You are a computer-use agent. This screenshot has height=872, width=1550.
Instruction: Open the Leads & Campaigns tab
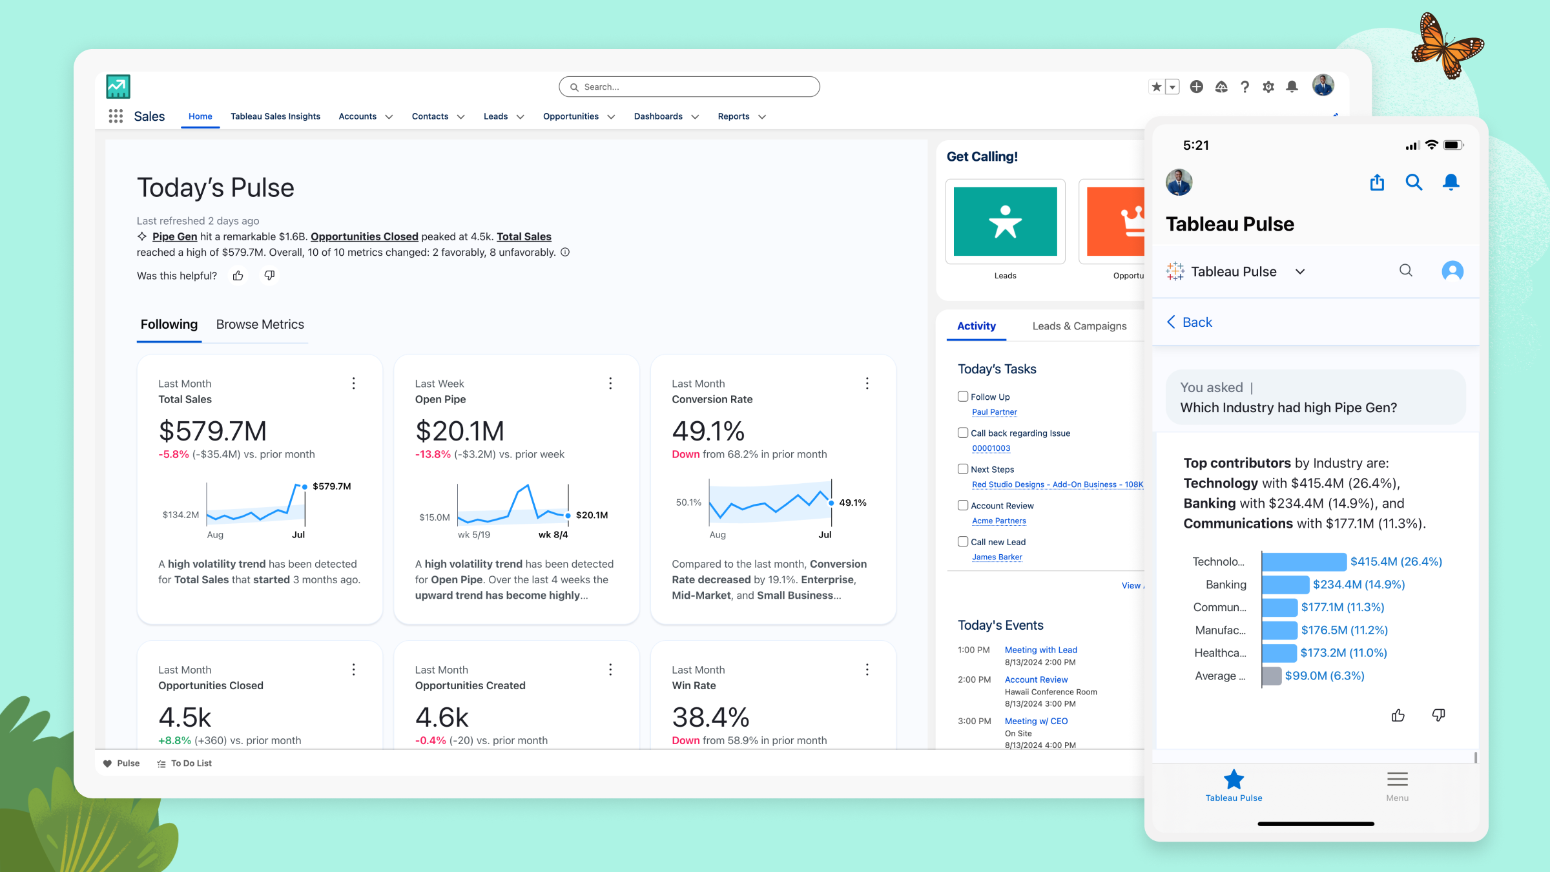point(1079,326)
